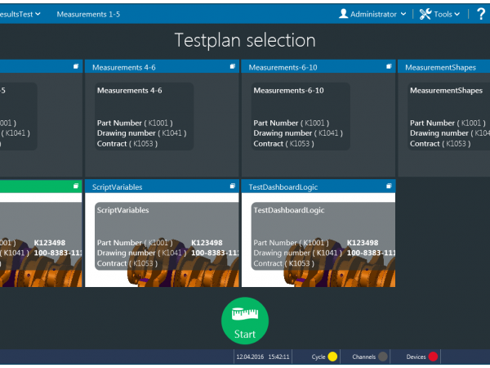Click the red Devices status indicator
Viewport: 490px width, 368px height.
pyautogui.click(x=433, y=357)
